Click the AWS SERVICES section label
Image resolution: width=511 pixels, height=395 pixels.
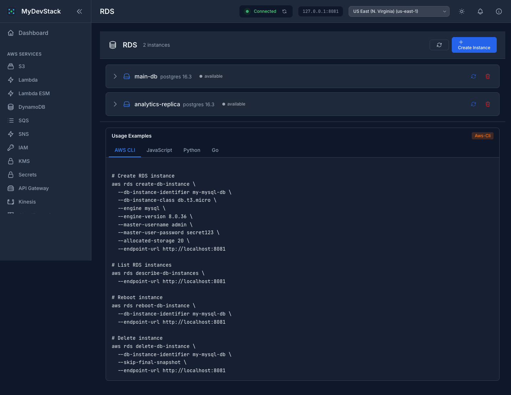(x=24, y=54)
